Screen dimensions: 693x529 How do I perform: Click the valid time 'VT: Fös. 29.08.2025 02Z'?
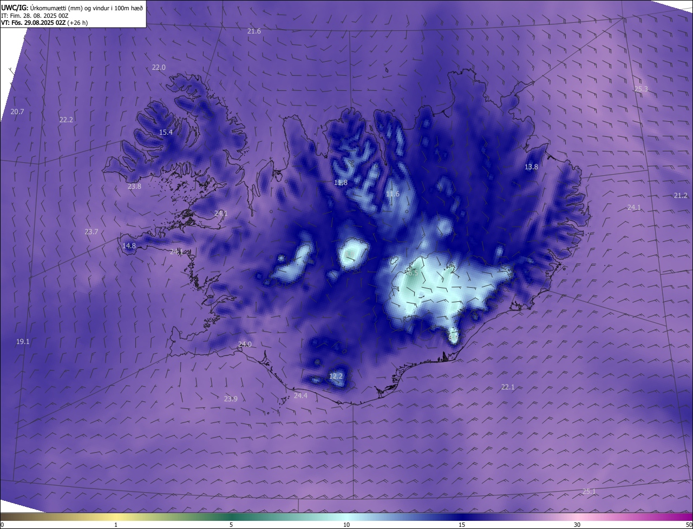(x=33, y=23)
